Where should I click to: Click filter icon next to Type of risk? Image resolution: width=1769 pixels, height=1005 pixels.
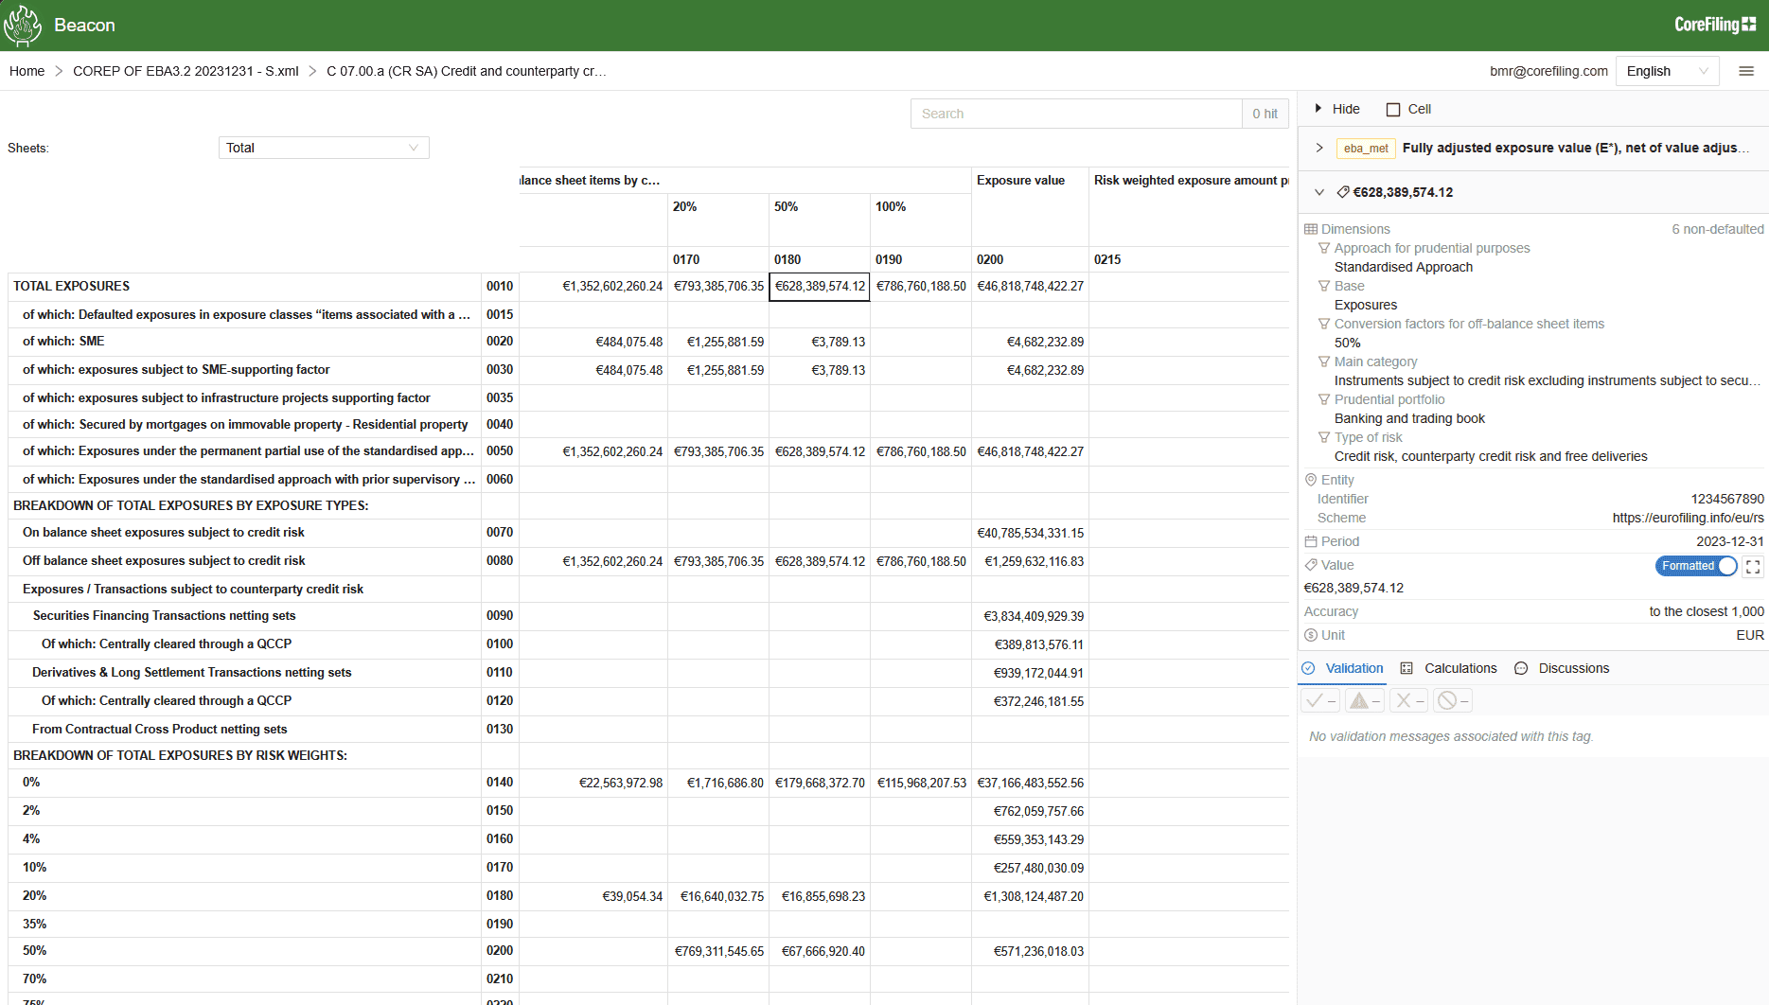(x=1324, y=437)
